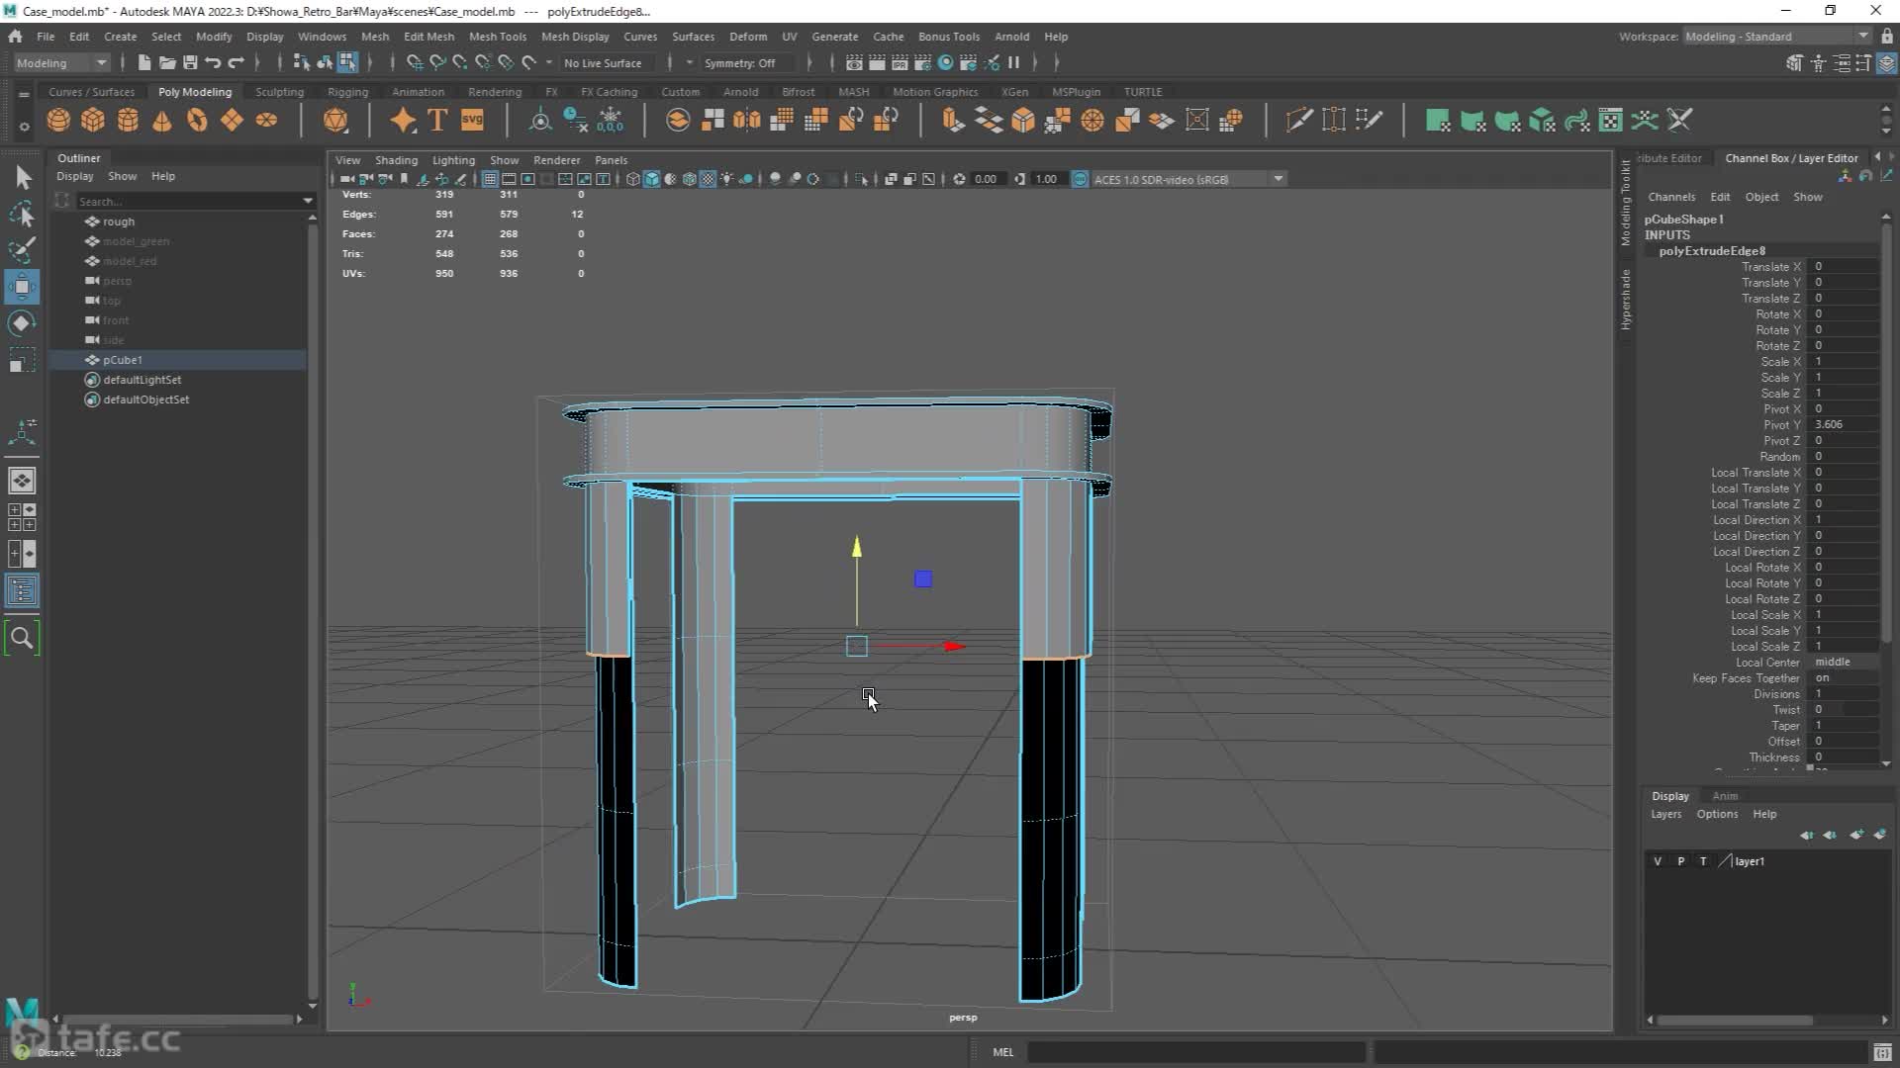This screenshot has width=1900, height=1068.
Task: Open the Workspace Modeling Standard dropdown
Action: (x=1776, y=37)
